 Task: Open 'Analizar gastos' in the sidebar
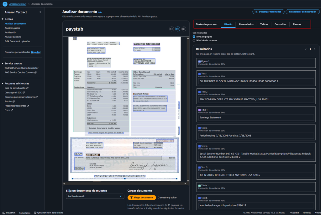(12, 28)
